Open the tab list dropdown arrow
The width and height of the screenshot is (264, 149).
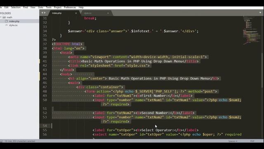coord(260,13)
